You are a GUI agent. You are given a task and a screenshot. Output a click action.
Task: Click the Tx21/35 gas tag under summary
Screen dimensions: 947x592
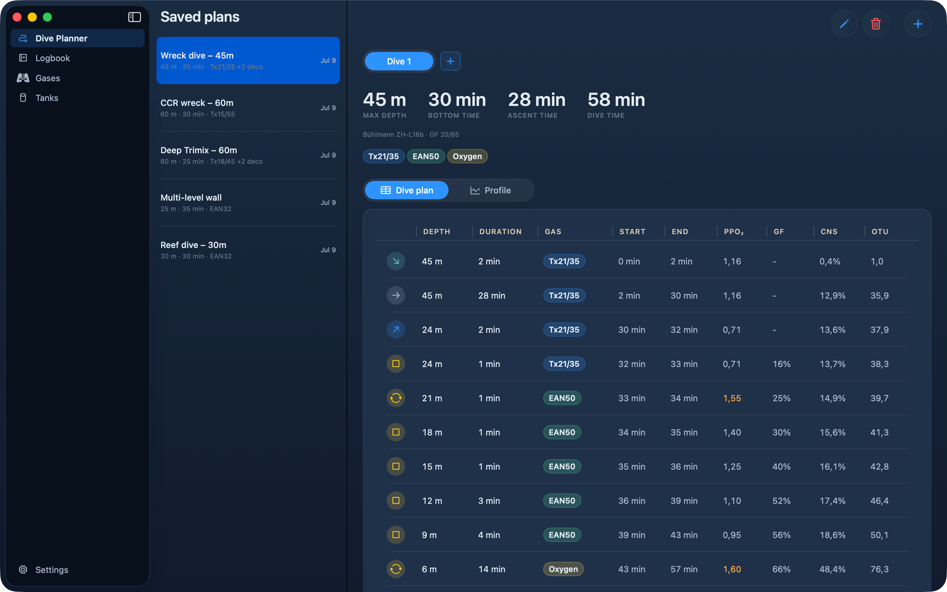coord(383,156)
